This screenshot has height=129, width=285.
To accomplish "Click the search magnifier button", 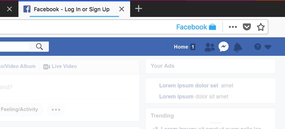I will (39, 47).
